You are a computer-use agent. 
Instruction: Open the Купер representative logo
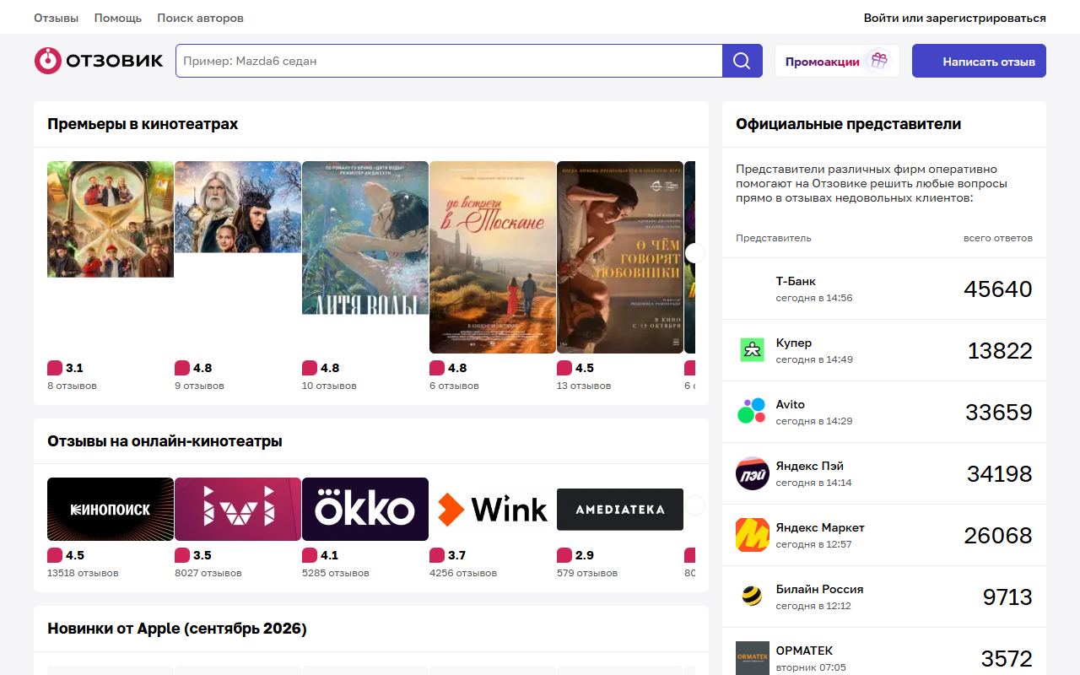point(752,350)
